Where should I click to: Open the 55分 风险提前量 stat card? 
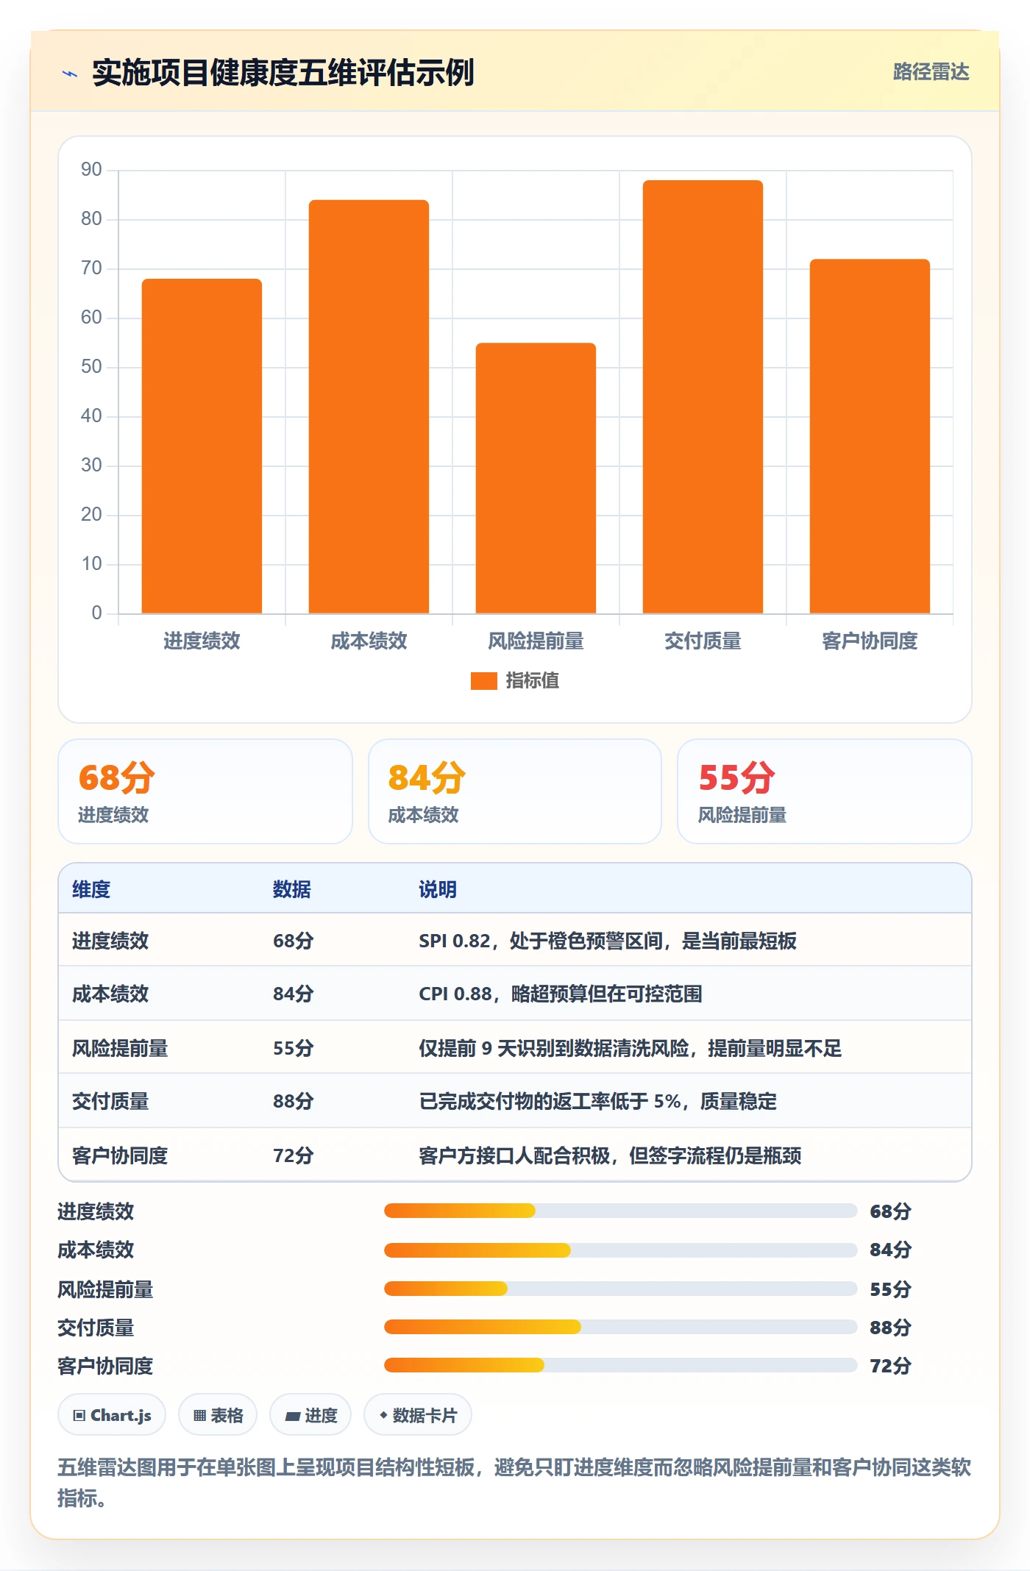(x=825, y=791)
